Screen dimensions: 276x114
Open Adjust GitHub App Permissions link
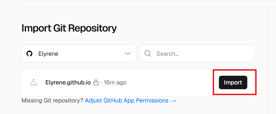(127, 100)
